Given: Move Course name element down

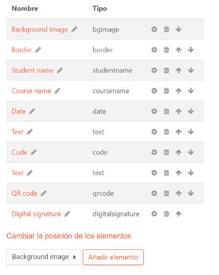Looking at the screenshot, I should point(191,91).
